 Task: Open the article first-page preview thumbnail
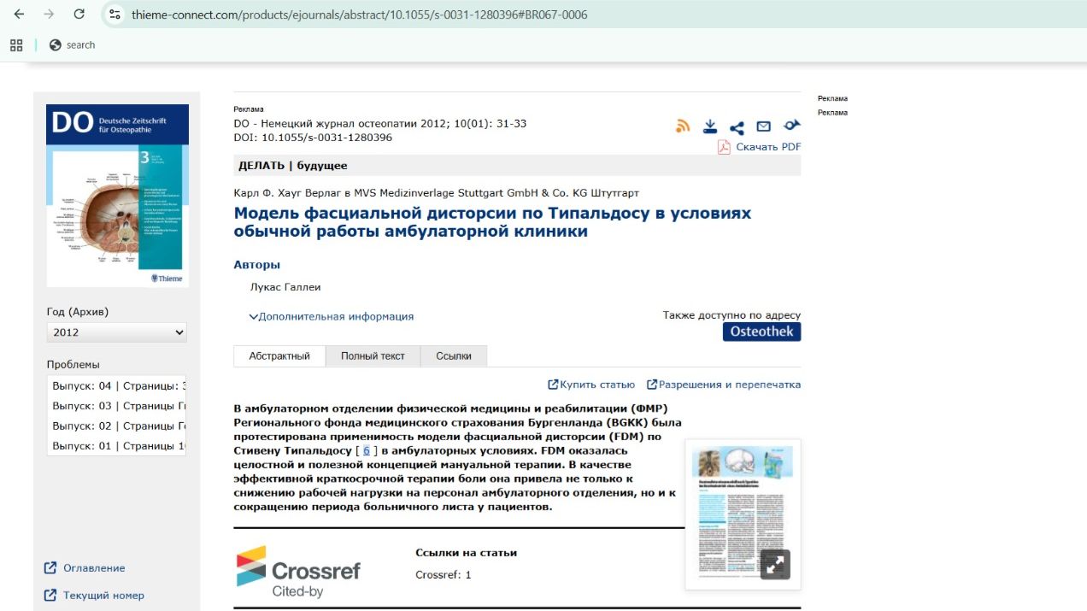(x=743, y=514)
